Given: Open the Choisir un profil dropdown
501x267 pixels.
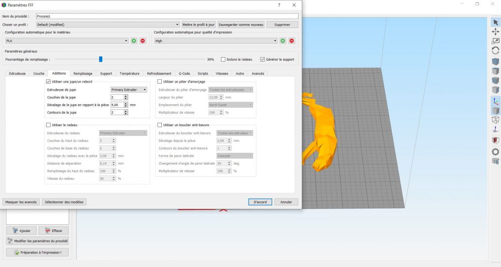Looking at the screenshot, I should tap(108, 25).
